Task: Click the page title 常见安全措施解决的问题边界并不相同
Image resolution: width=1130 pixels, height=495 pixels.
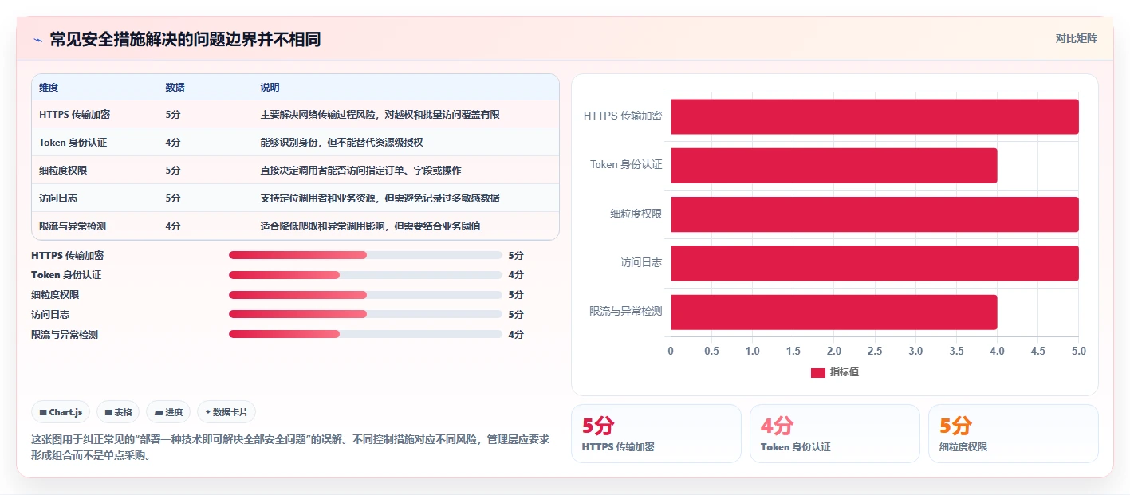Action: click(185, 39)
